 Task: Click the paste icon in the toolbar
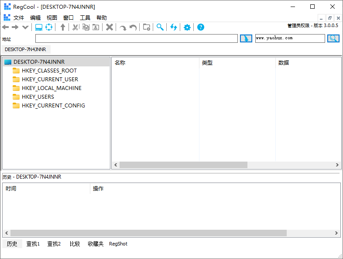(x=96, y=27)
